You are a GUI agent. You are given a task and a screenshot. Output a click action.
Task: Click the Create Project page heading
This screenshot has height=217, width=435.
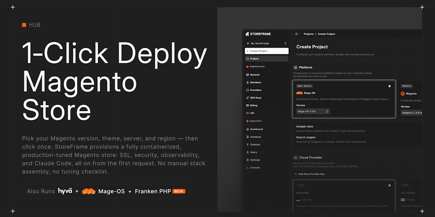312,47
